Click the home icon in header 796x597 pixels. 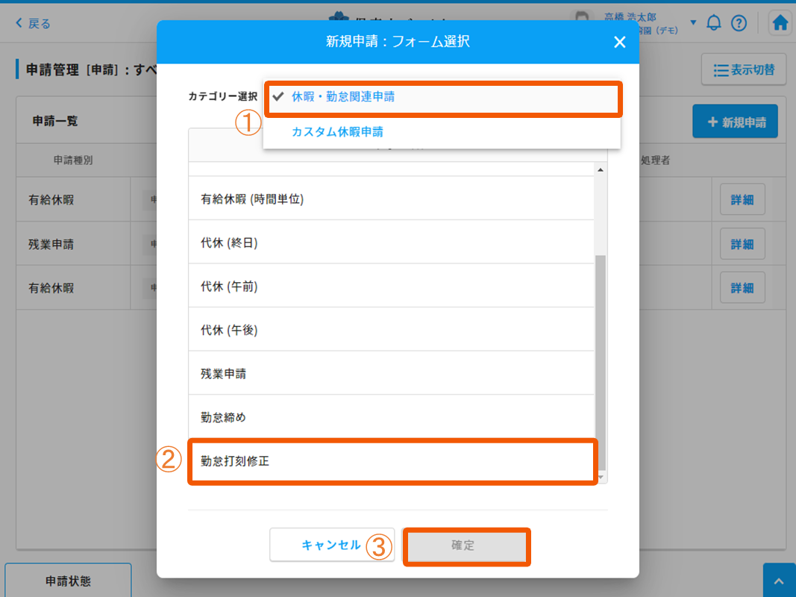[x=780, y=23]
